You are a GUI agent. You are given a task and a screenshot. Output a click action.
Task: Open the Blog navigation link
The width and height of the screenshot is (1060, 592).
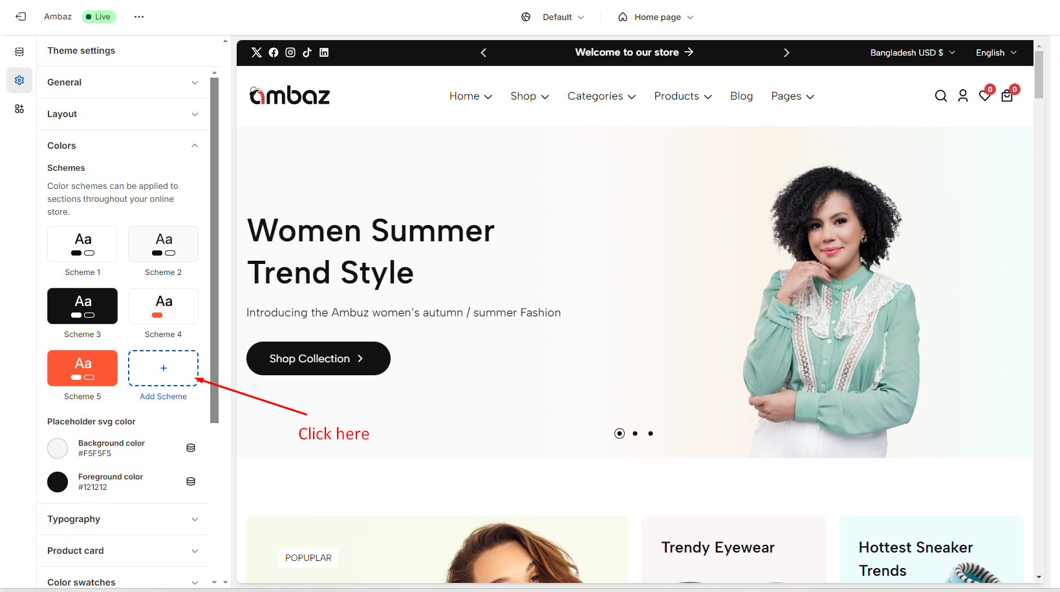741,96
